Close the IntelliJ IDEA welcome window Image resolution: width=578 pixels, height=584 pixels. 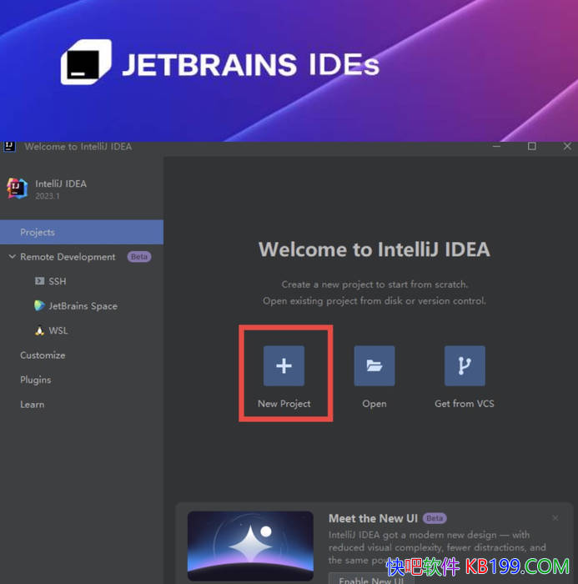567,146
